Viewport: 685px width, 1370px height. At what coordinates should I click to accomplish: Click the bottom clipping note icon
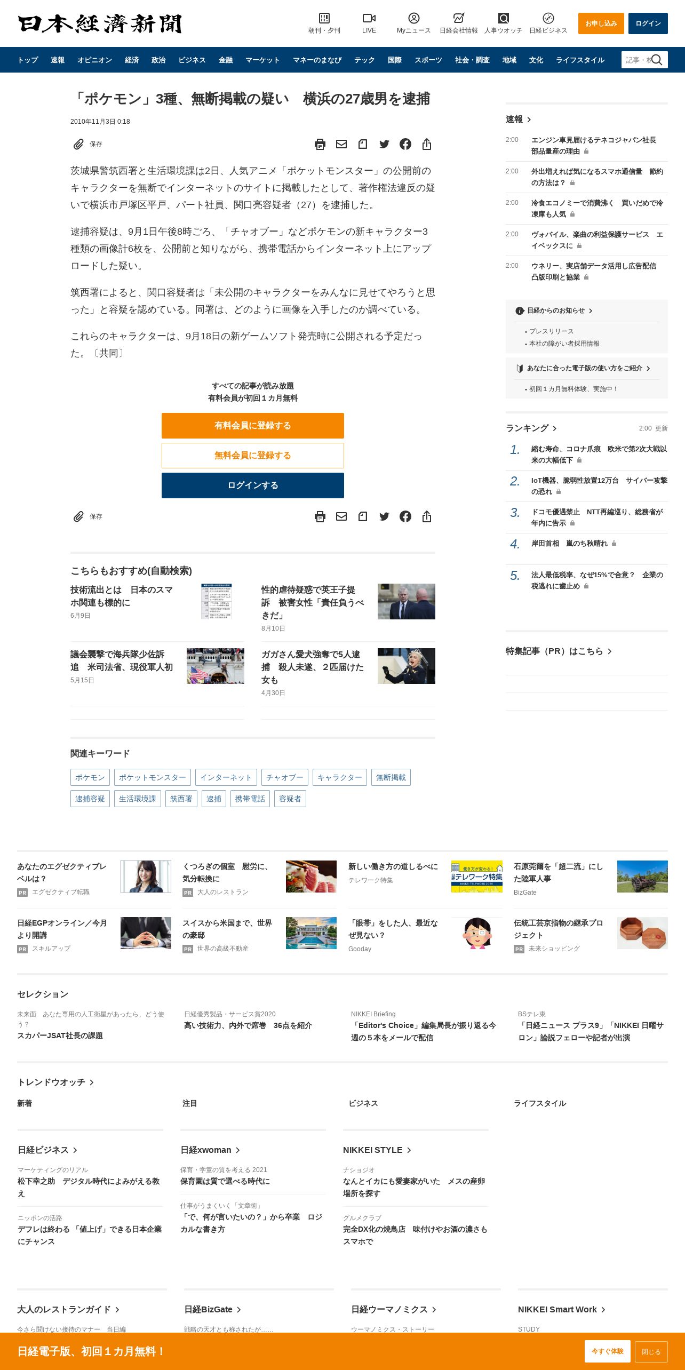tap(363, 516)
